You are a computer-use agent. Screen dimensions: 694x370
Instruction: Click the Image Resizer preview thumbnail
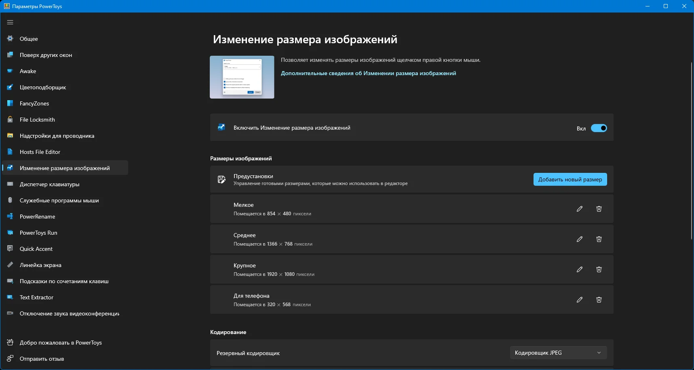(x=242, y=77)
